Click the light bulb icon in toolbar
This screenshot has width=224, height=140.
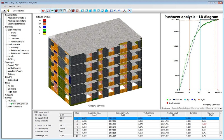[x=8, y=11]
